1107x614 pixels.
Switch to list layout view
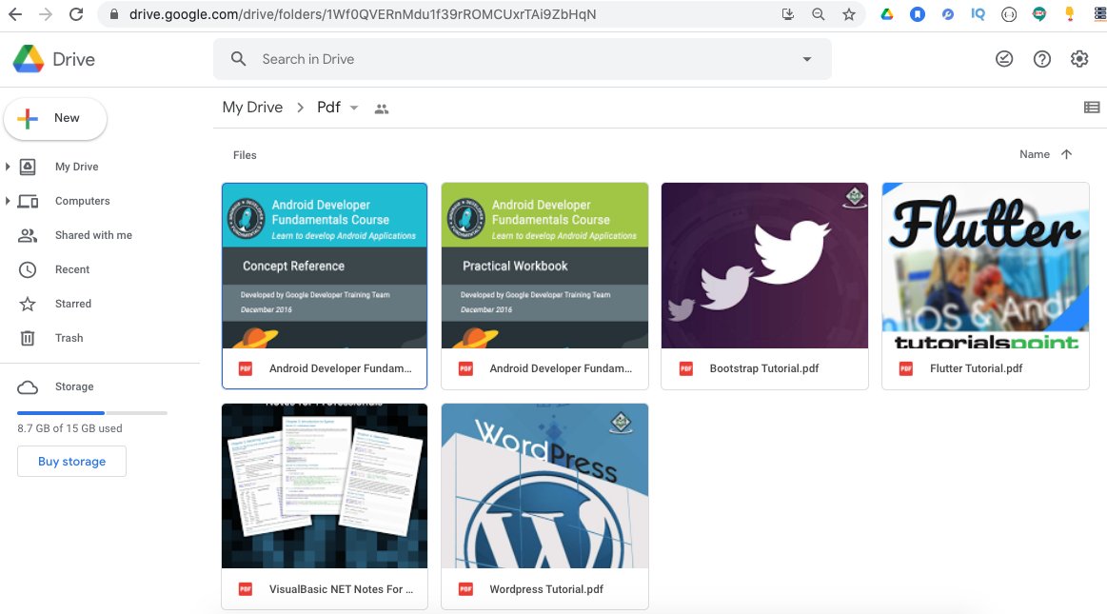point(1092,108)
